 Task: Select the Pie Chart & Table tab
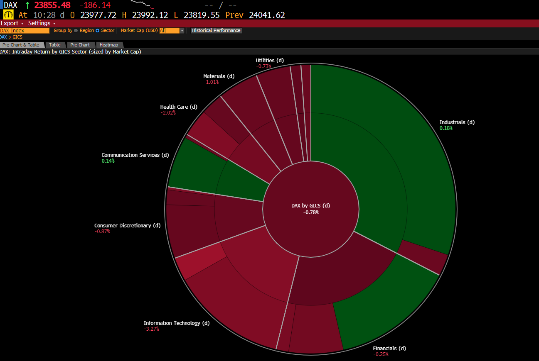pos(21,45)
